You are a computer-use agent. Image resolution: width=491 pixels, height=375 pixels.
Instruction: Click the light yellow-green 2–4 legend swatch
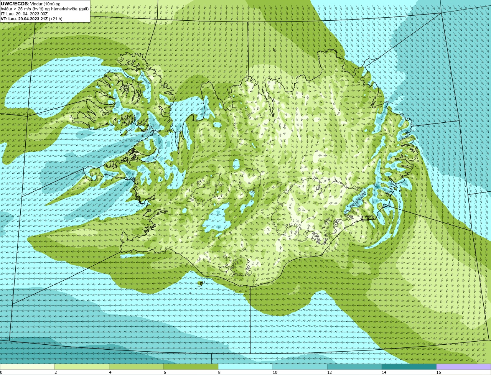(82, 367)
